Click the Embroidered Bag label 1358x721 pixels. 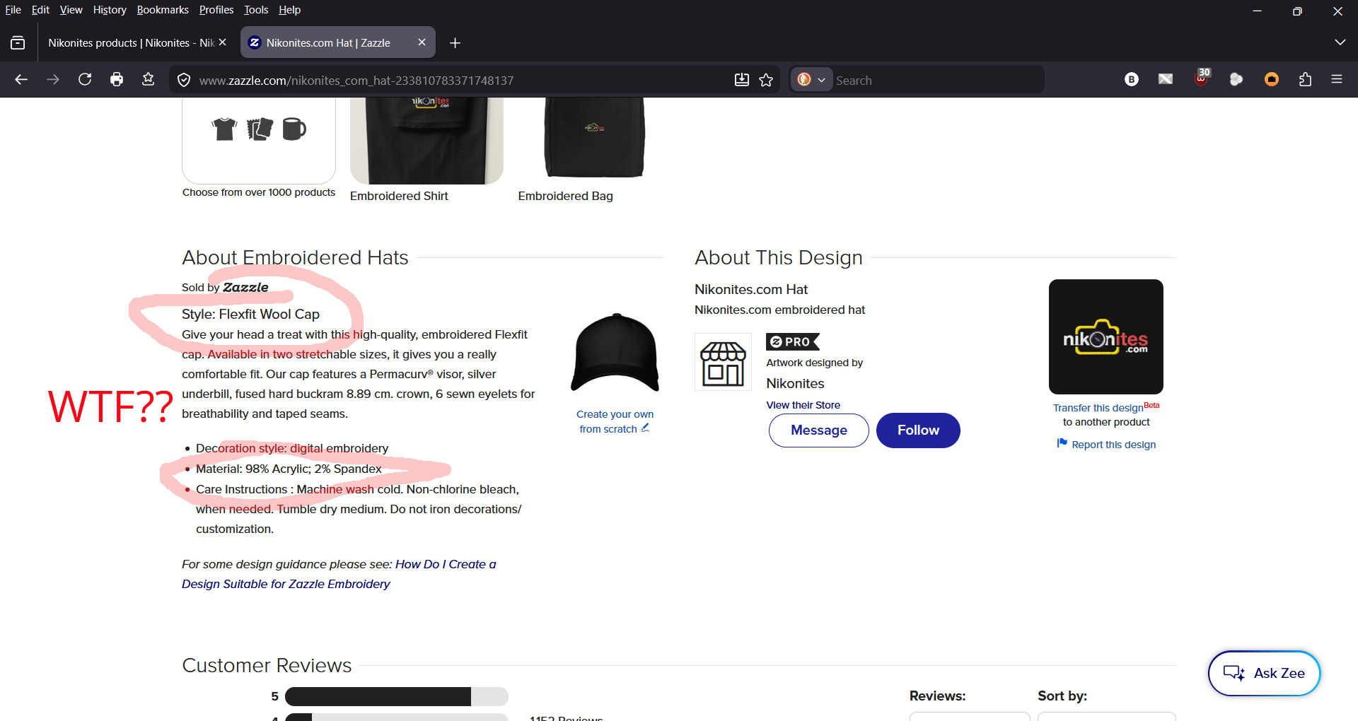coord(565,196)
